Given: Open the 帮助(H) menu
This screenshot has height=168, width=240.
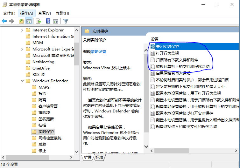Looking at the screenshot, I should tap(62, 13).
